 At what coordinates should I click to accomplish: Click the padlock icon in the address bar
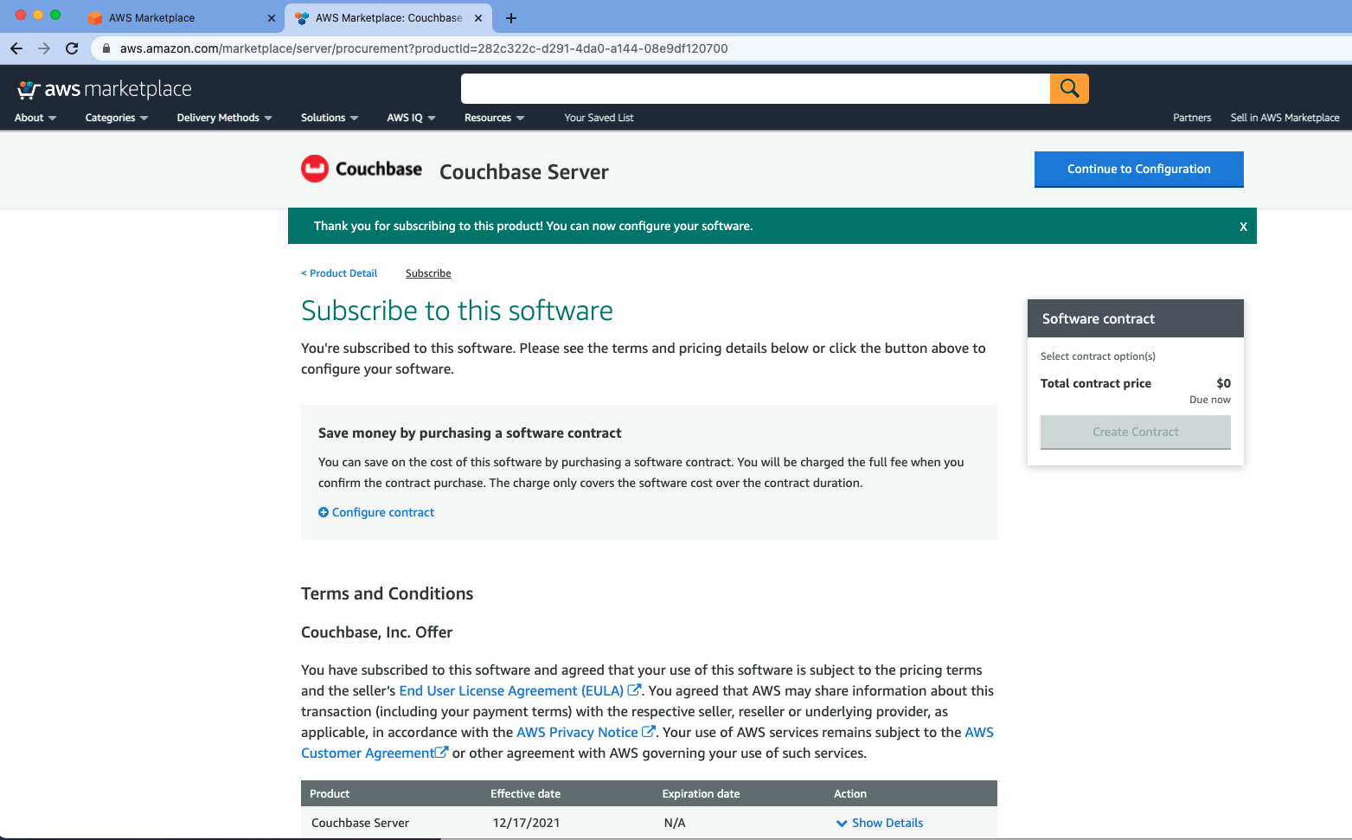pos(106,48)
